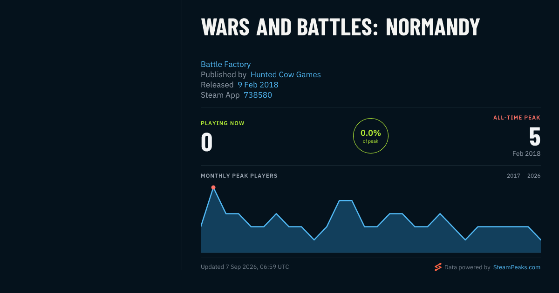Click the 2017 — 2026 date range label
Image resolution: width=559 pixels, height=293 pixels.
point(524,176)
